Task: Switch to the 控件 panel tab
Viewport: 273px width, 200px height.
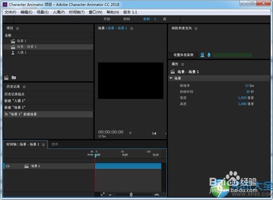Action: point(55,144)
